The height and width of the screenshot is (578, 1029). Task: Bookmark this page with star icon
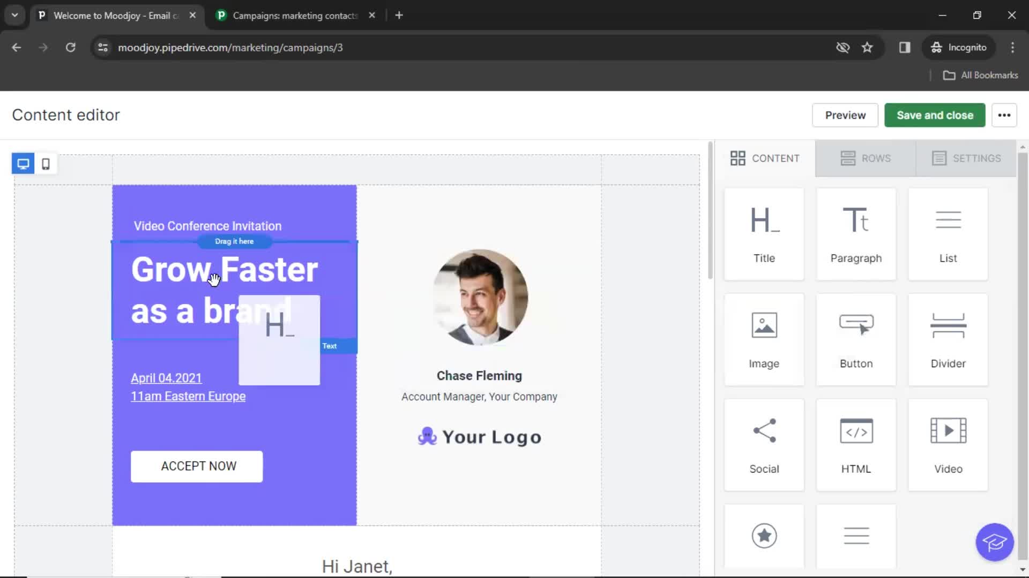867,48
